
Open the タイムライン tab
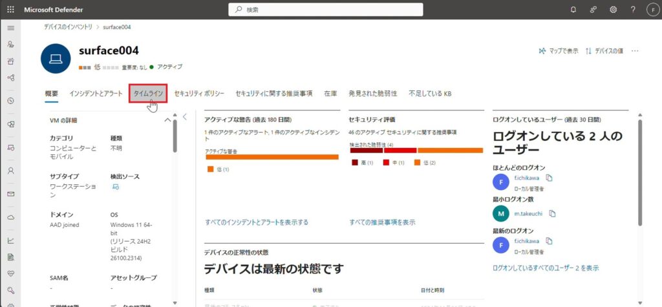tap(148, 94)
